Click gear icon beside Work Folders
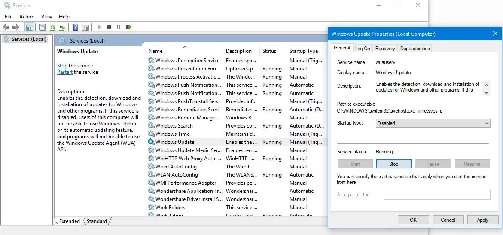Screen dimensions: 503x235 151,208
